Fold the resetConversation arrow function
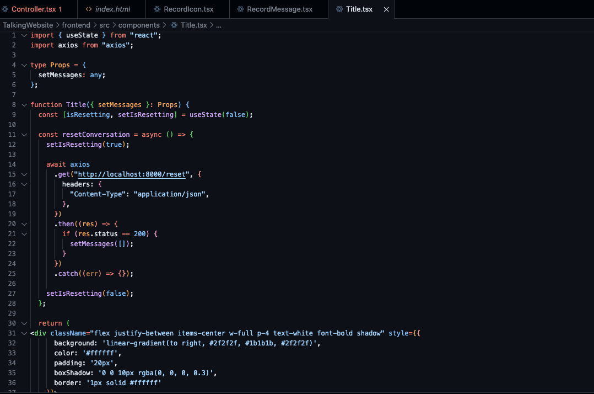Viewport: 594px width, 394px height. click(x=24, y=135)
